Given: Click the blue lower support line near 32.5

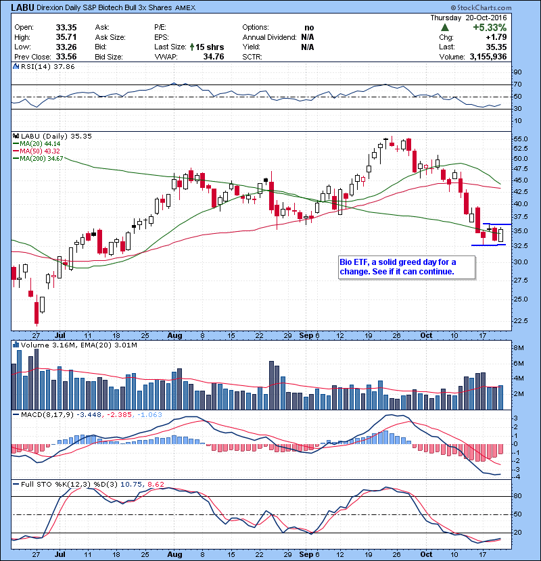Looking at the screenshot, I should (x=488, y=245).
